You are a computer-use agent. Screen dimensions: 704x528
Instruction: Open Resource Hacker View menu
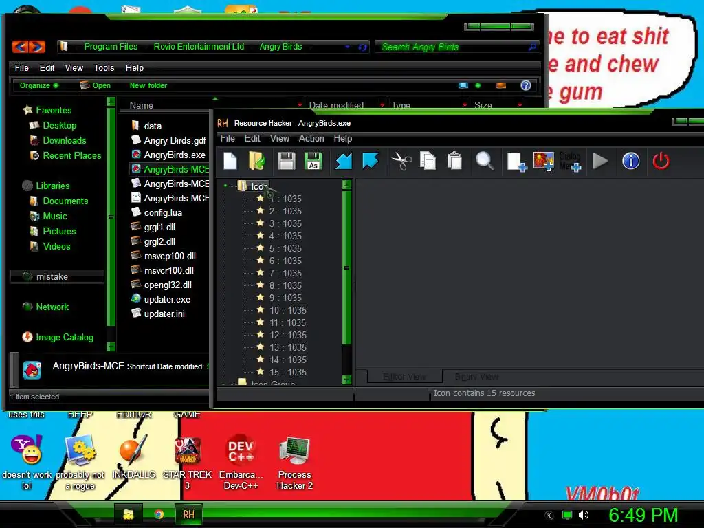280,139
